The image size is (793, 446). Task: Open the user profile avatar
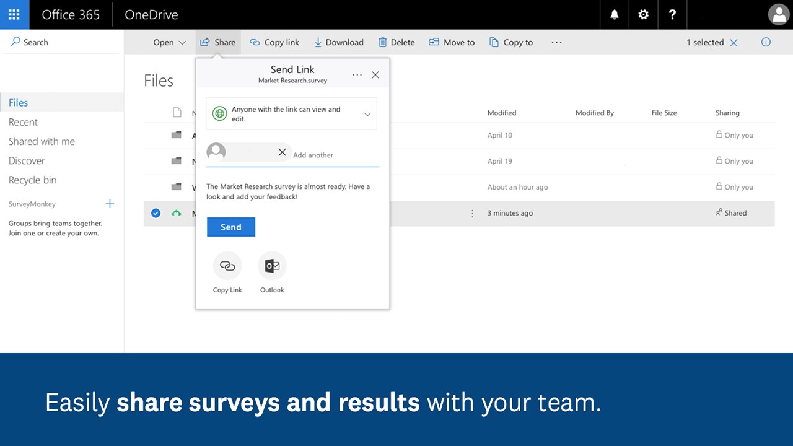click(778, 14)
